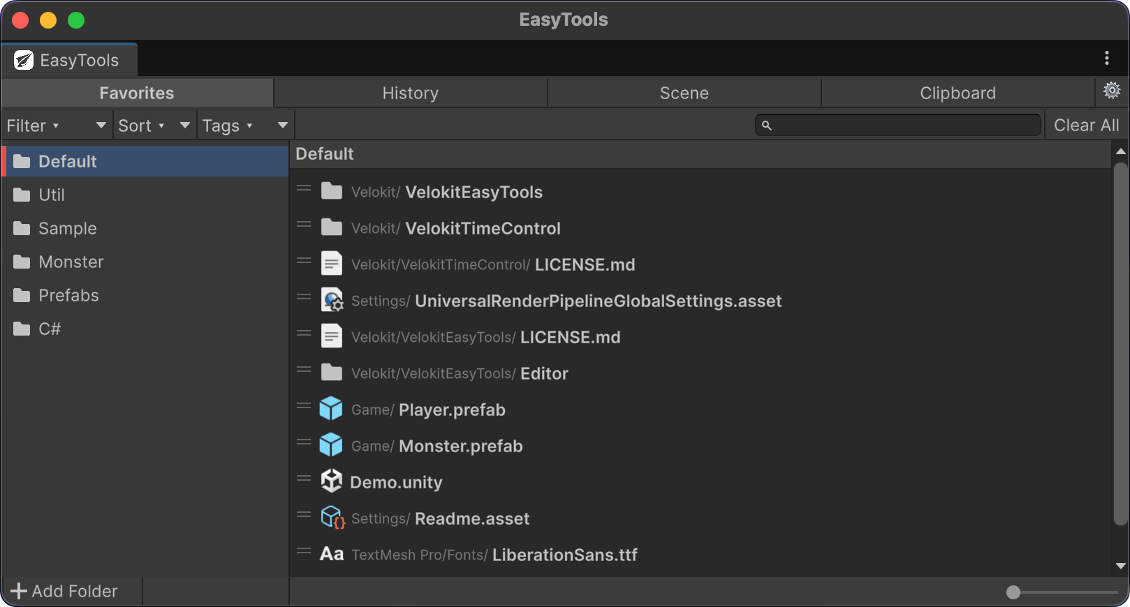Select the EasyTools window tab
The image size is (1130, 607).
pos(70,60)
